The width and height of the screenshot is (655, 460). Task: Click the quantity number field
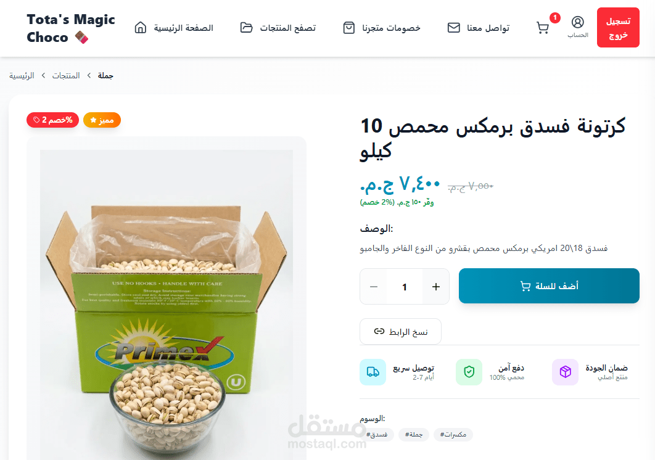point(405,287)
